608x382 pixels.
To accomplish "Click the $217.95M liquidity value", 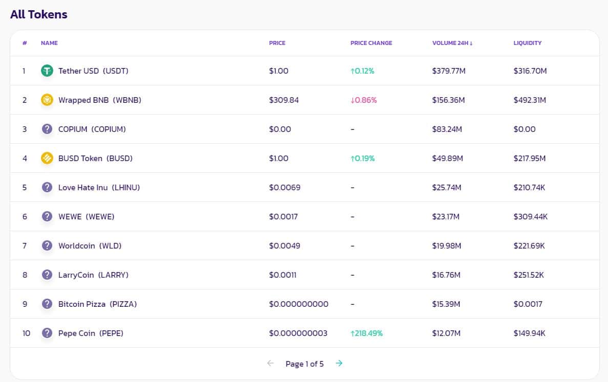I will (x=530, y=159).
